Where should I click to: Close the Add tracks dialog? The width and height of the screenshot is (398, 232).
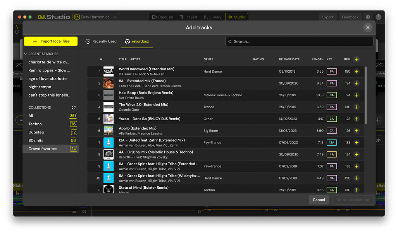click(x=368, y=27)
